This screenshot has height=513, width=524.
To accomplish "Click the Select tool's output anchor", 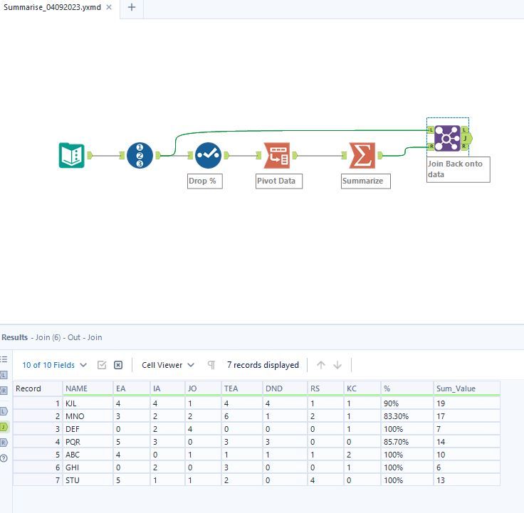I will (x=226, y=155).
